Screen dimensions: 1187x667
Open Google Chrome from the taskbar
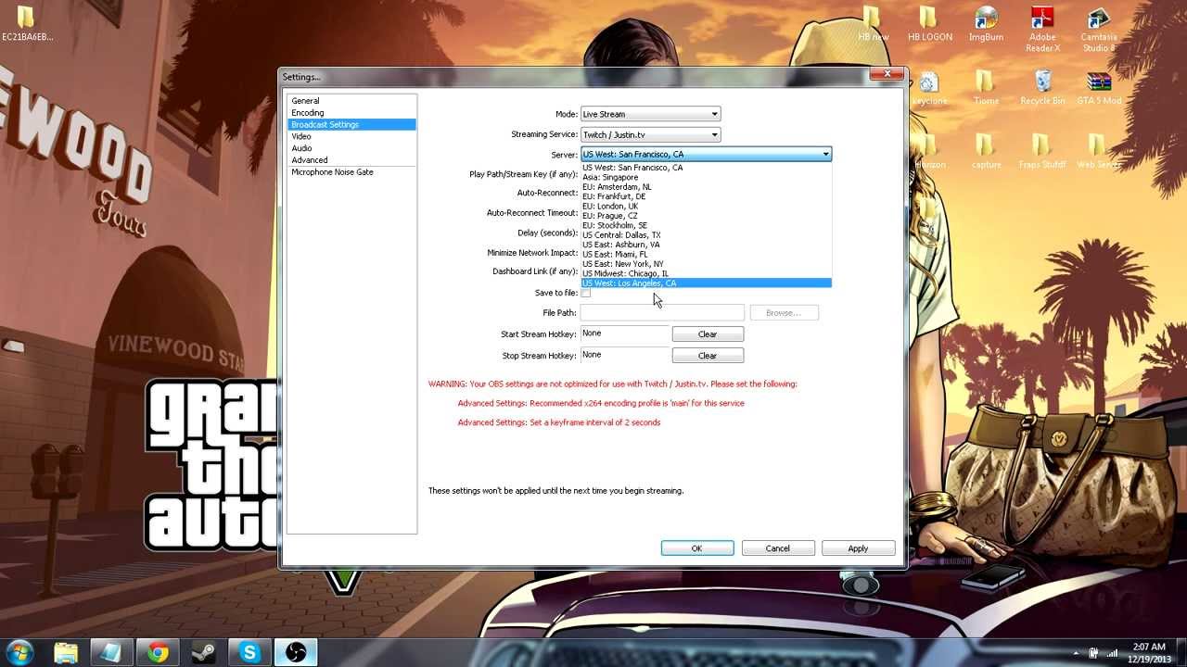(x=159, y=652)
